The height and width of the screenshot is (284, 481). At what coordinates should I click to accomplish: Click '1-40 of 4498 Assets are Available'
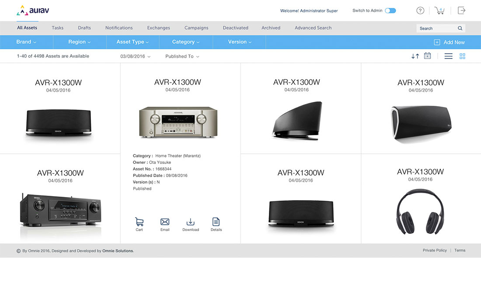[x=53, y=56]
